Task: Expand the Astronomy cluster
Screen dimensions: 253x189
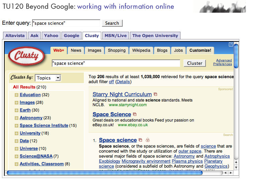Action: tap(16, 118)
